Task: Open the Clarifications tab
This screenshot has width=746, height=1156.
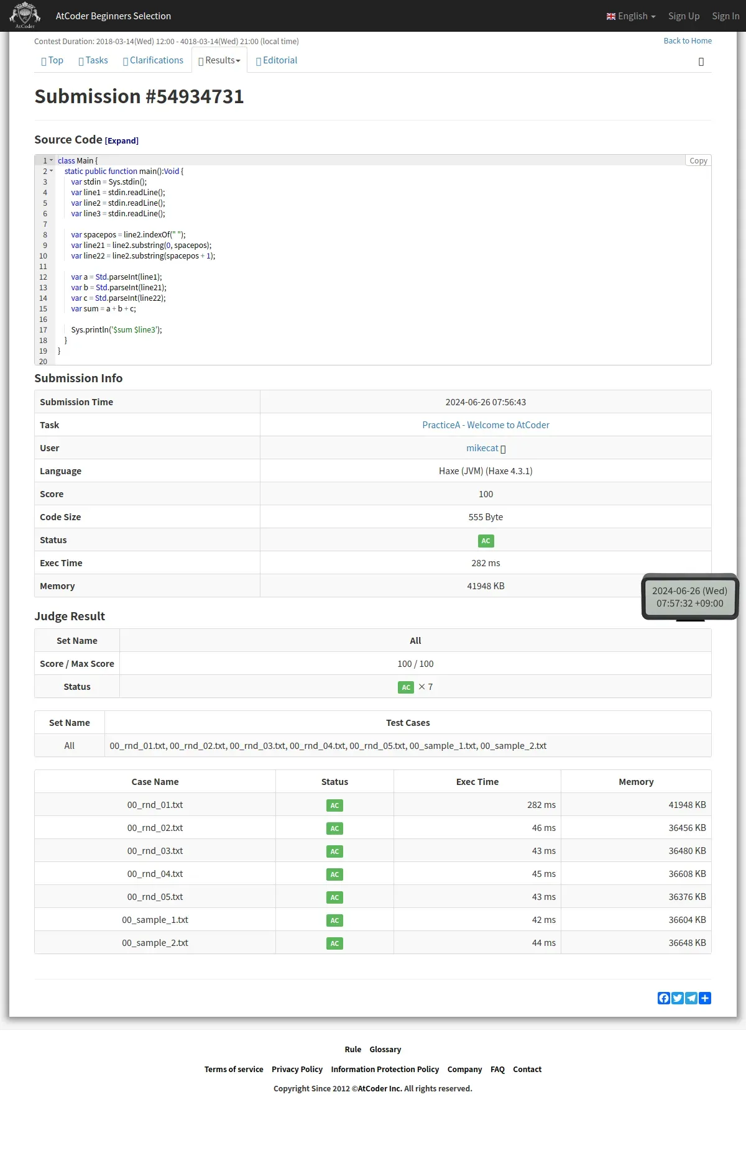Action: [153, 60]
